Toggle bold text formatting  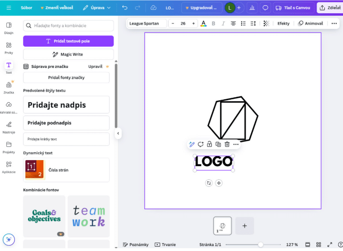pos(213,24)
